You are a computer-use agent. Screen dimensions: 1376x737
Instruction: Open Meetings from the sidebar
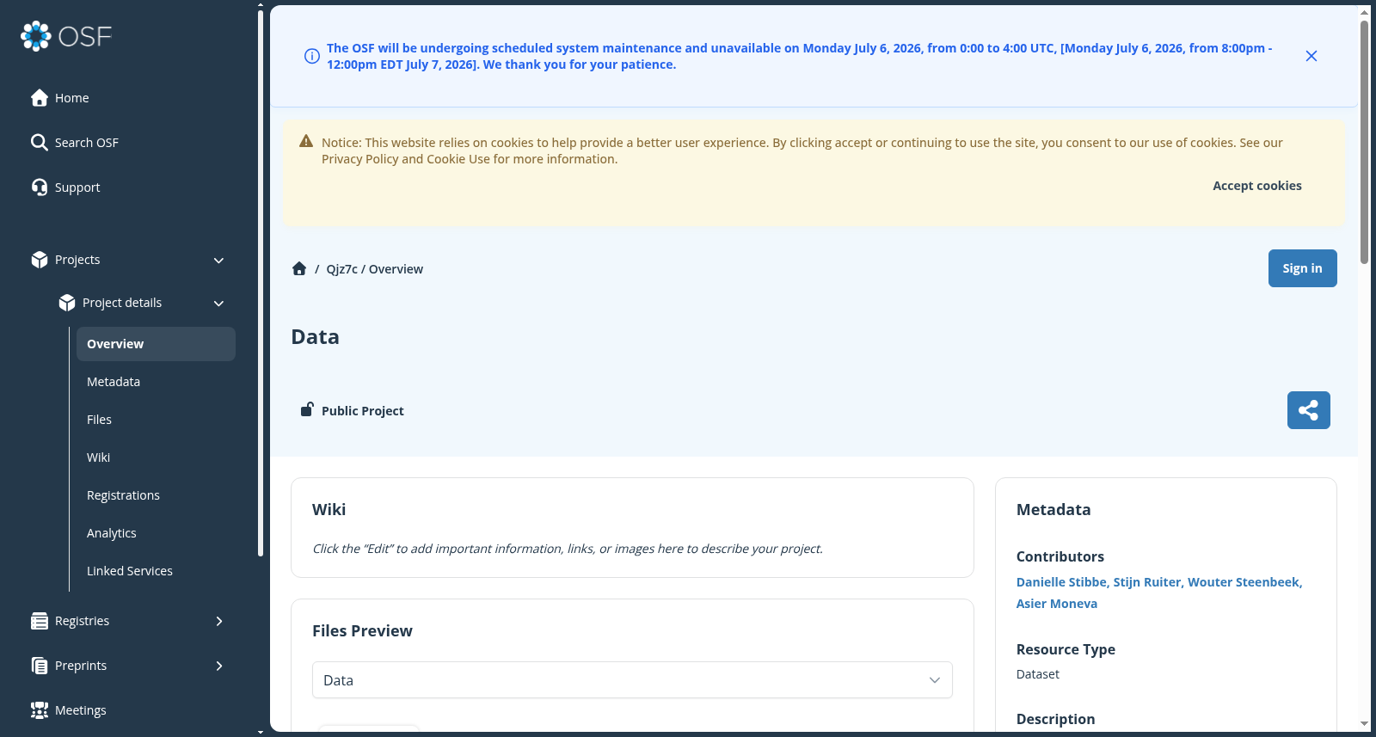tap(81, 710)
